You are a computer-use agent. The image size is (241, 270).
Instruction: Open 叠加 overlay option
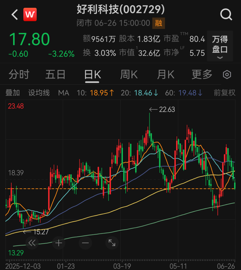pos(13,93)
